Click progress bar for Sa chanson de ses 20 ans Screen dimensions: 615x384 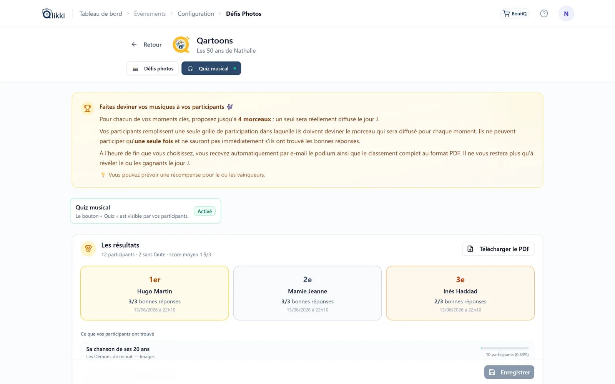505,348
